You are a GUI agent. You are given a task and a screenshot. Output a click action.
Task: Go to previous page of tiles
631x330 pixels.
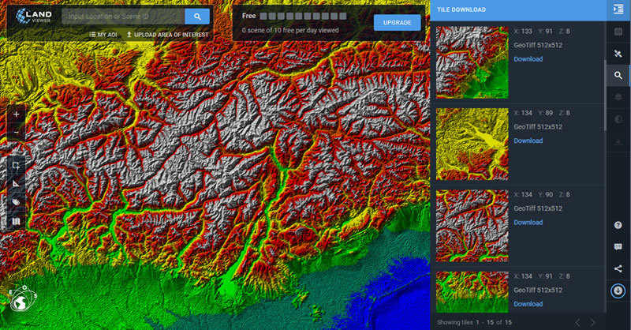coord(577,322)
